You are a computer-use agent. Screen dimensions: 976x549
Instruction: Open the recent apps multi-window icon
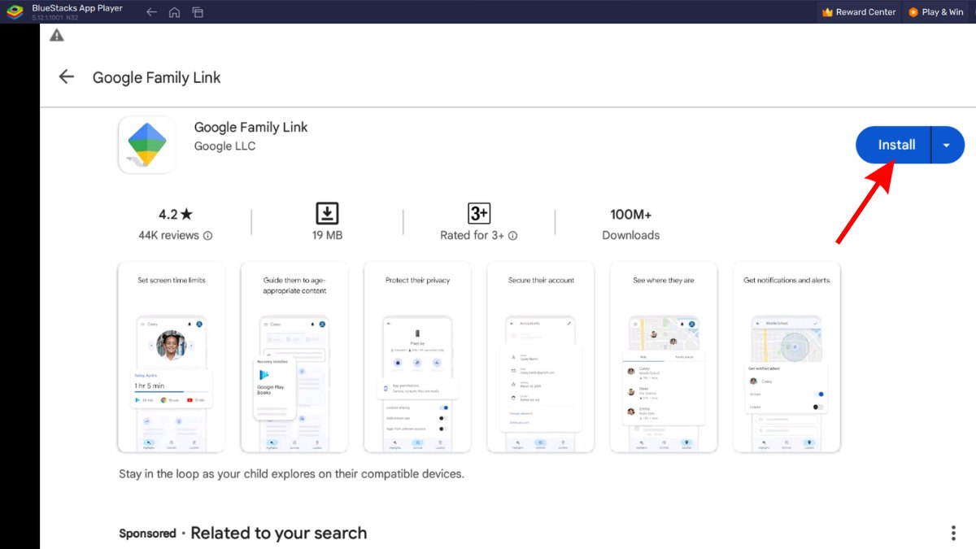[x=198, y=12]
